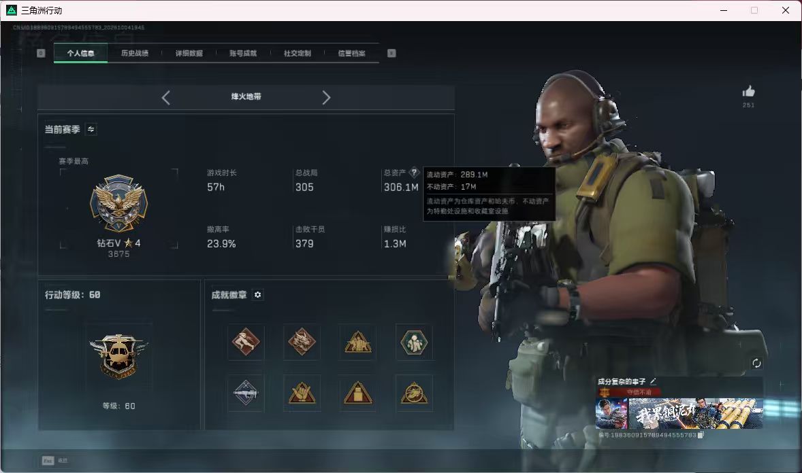This screenshot has width=802, height=473.
Task: Click the 撤离率 23.9% stat
Action: point(221,237)
